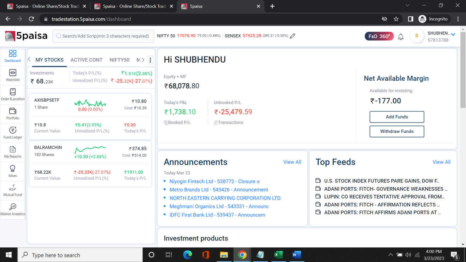Image resolution: width=466 pixels, height=262 pixels.
Task: Open Metro Brands Ltd announcement
Action: [x=219, y=190]
